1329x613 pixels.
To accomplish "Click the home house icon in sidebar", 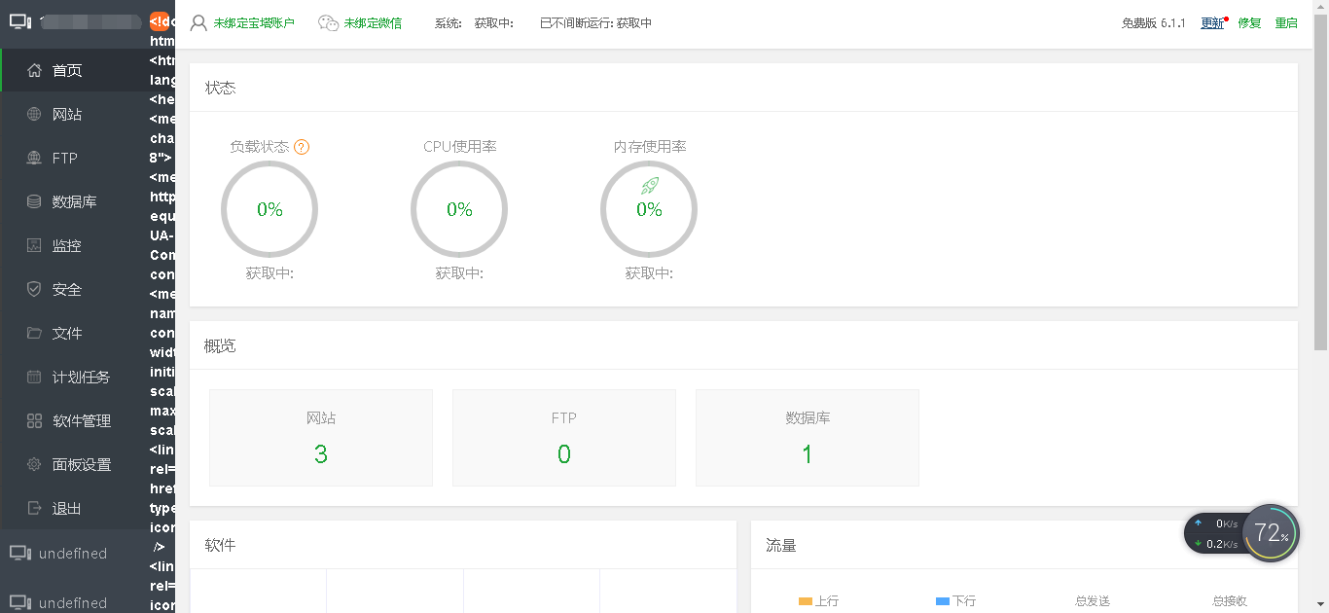I will [34, 70].
